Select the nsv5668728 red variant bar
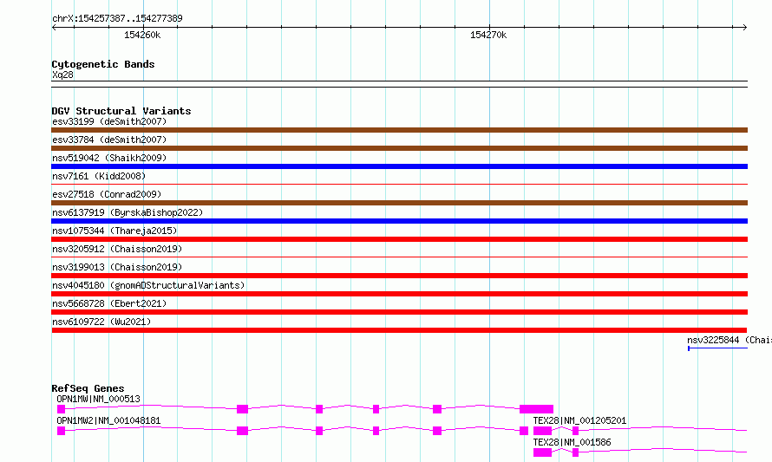 [399, 312]
